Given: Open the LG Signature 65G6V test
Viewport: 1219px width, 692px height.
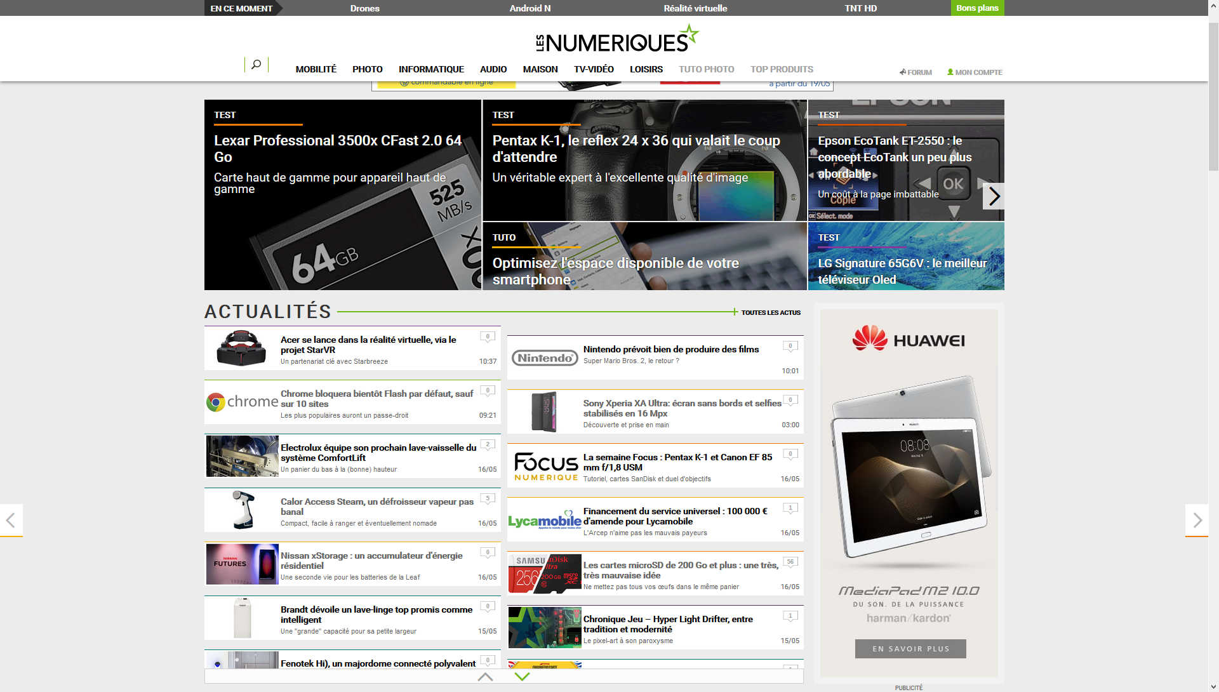Looking at the screenshot, I should (x=906, y=256).
